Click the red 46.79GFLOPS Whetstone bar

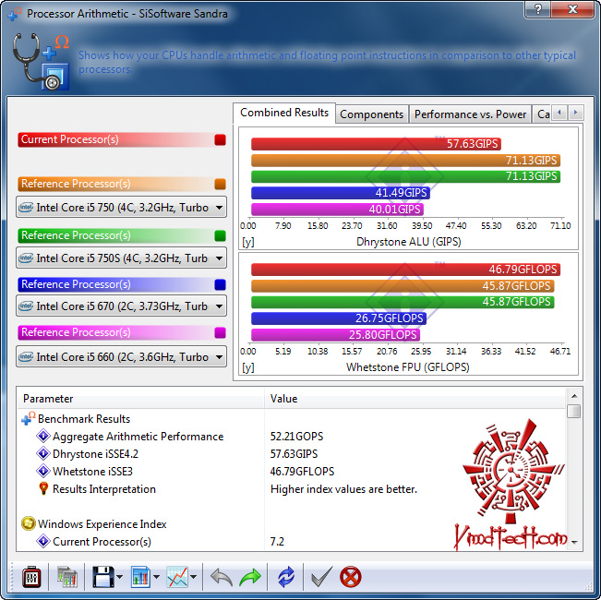coord(405,270)
